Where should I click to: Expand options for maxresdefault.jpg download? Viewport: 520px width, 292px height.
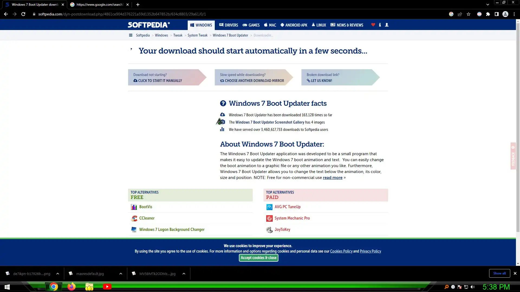121,274
